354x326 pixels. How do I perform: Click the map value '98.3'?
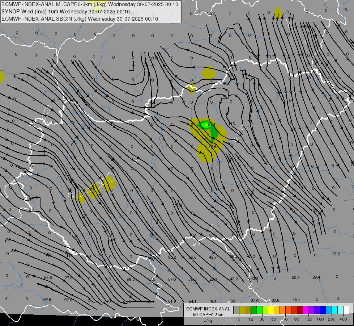131,279
